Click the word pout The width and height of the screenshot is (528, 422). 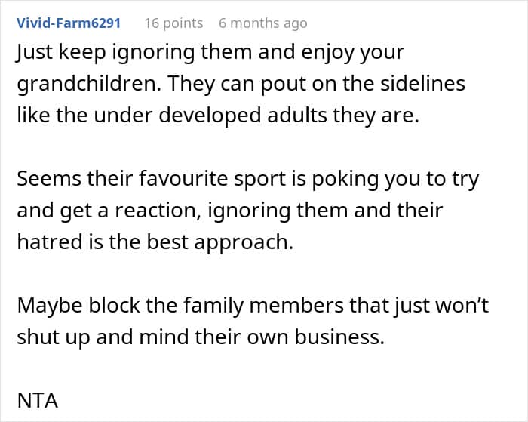pos(262,83)
